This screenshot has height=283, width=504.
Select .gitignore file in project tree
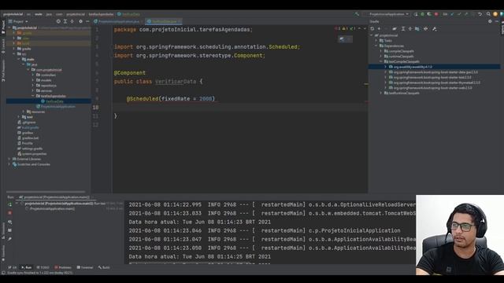pyautogui.click(x=26, y=123)
